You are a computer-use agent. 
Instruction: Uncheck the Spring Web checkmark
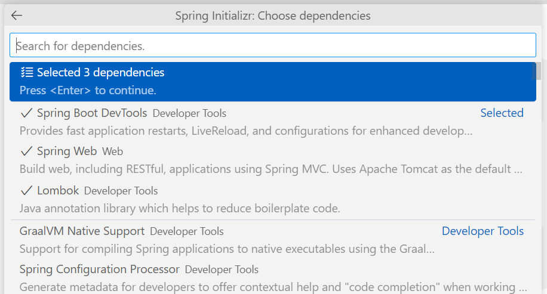26,151
